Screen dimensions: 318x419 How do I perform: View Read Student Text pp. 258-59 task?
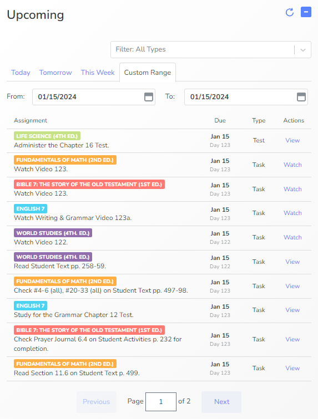pyautogui.click(x=292, y=262)
